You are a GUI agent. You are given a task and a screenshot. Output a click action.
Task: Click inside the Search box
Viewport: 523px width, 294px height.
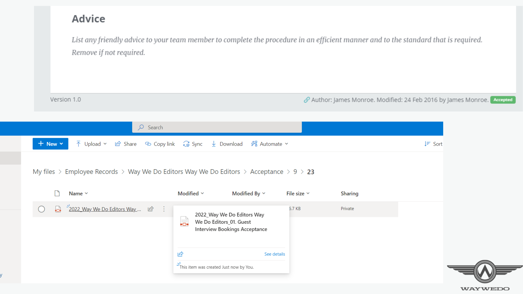point(217,127)
